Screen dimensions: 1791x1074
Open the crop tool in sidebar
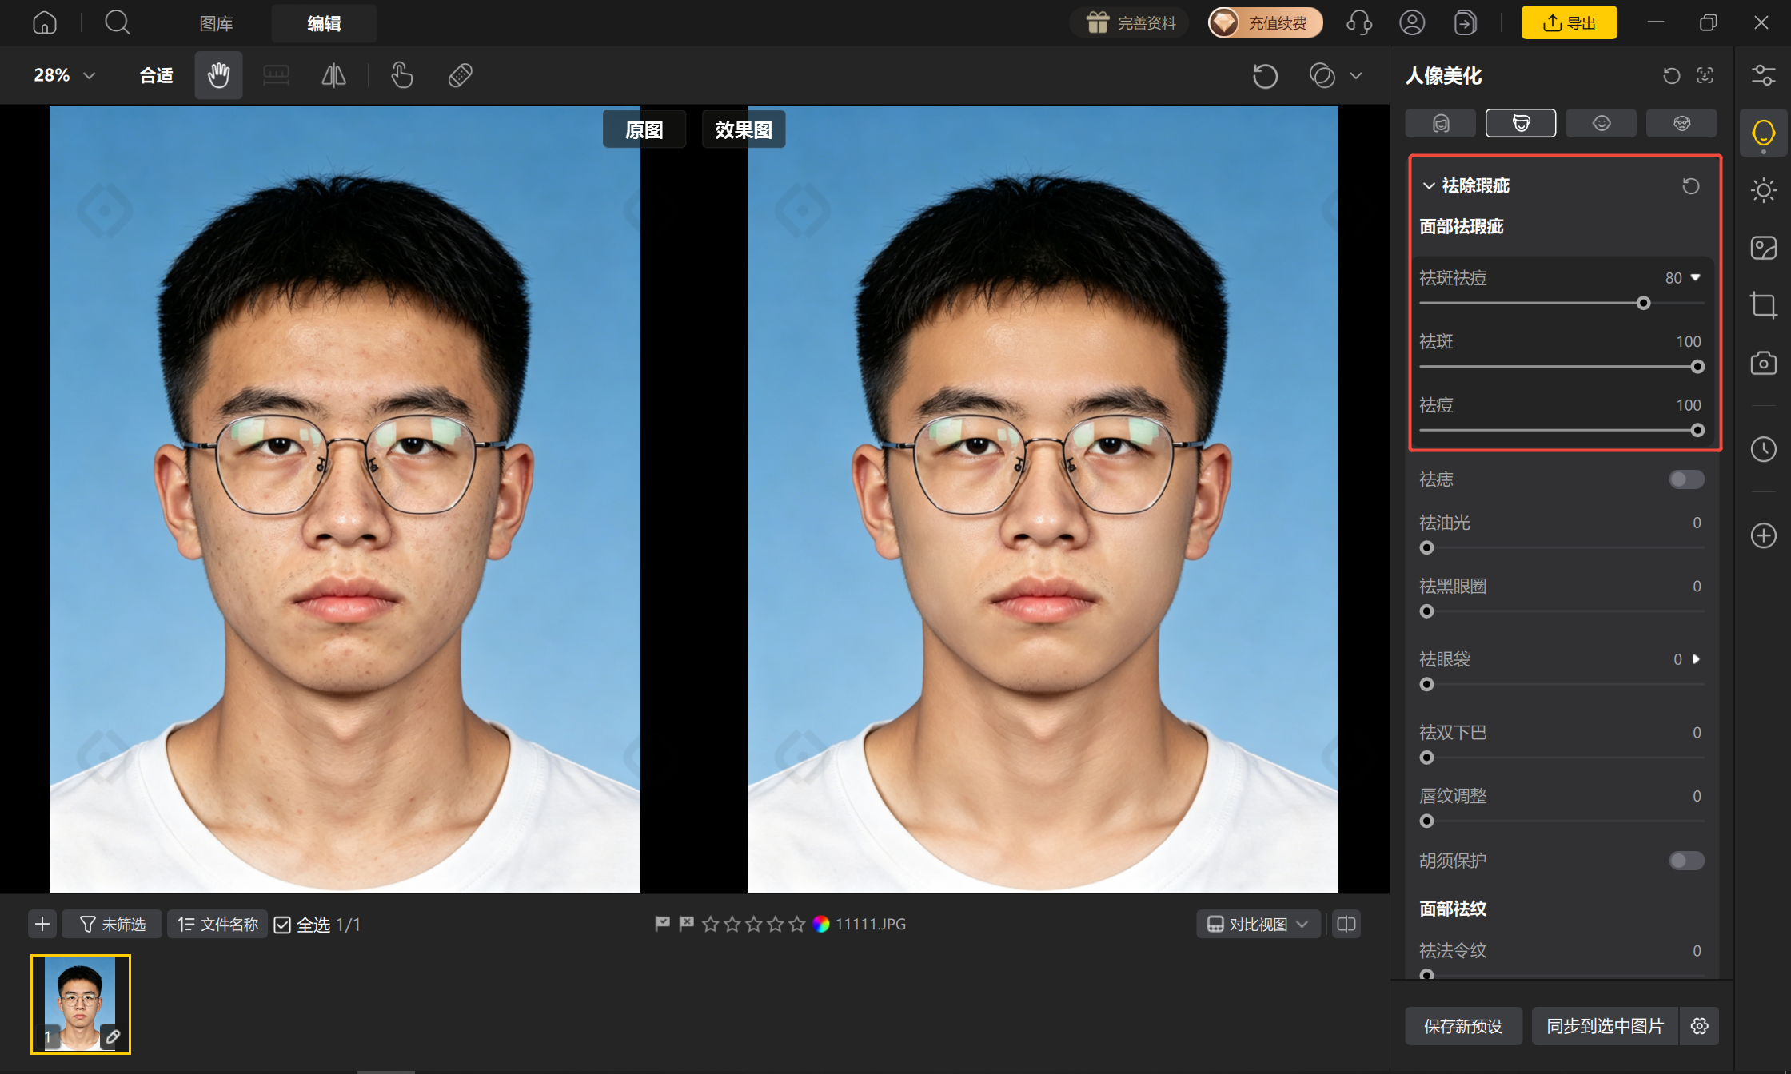1763,305
